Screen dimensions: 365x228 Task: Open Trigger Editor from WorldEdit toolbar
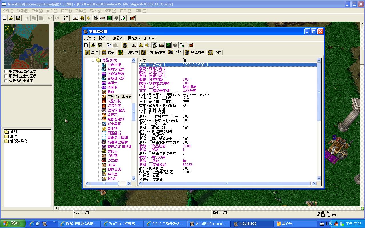82,18
